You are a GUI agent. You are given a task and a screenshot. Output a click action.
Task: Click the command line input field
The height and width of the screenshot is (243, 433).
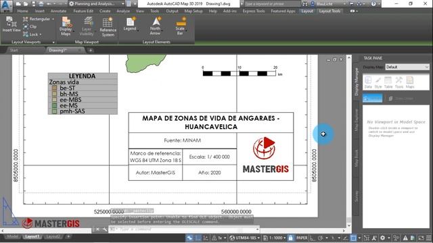coord(183,230)
